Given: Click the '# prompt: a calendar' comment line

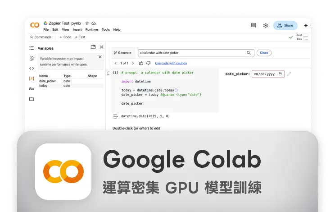Looking at the screenshot, I should pyautogui.click(x=158, y=73).
